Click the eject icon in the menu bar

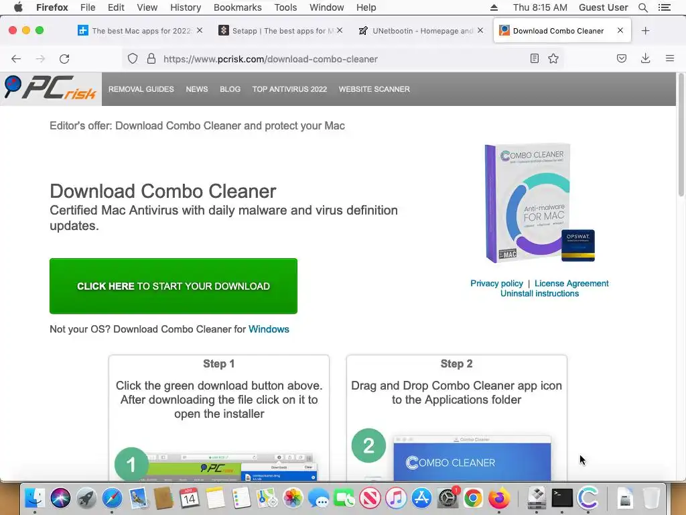pyautogui.click(x=494, y=7)
